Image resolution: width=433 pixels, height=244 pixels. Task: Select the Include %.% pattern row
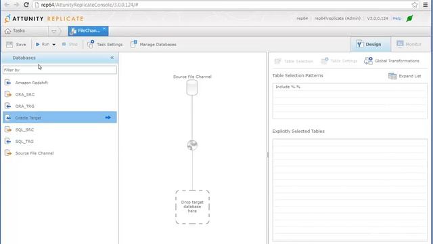pyautogui.click(x=350, y=87)
